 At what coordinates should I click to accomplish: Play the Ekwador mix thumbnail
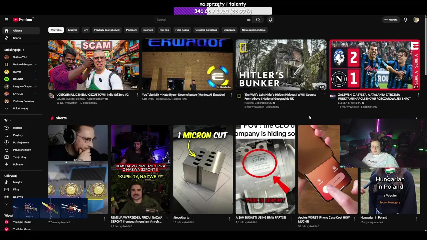[187, 65]
